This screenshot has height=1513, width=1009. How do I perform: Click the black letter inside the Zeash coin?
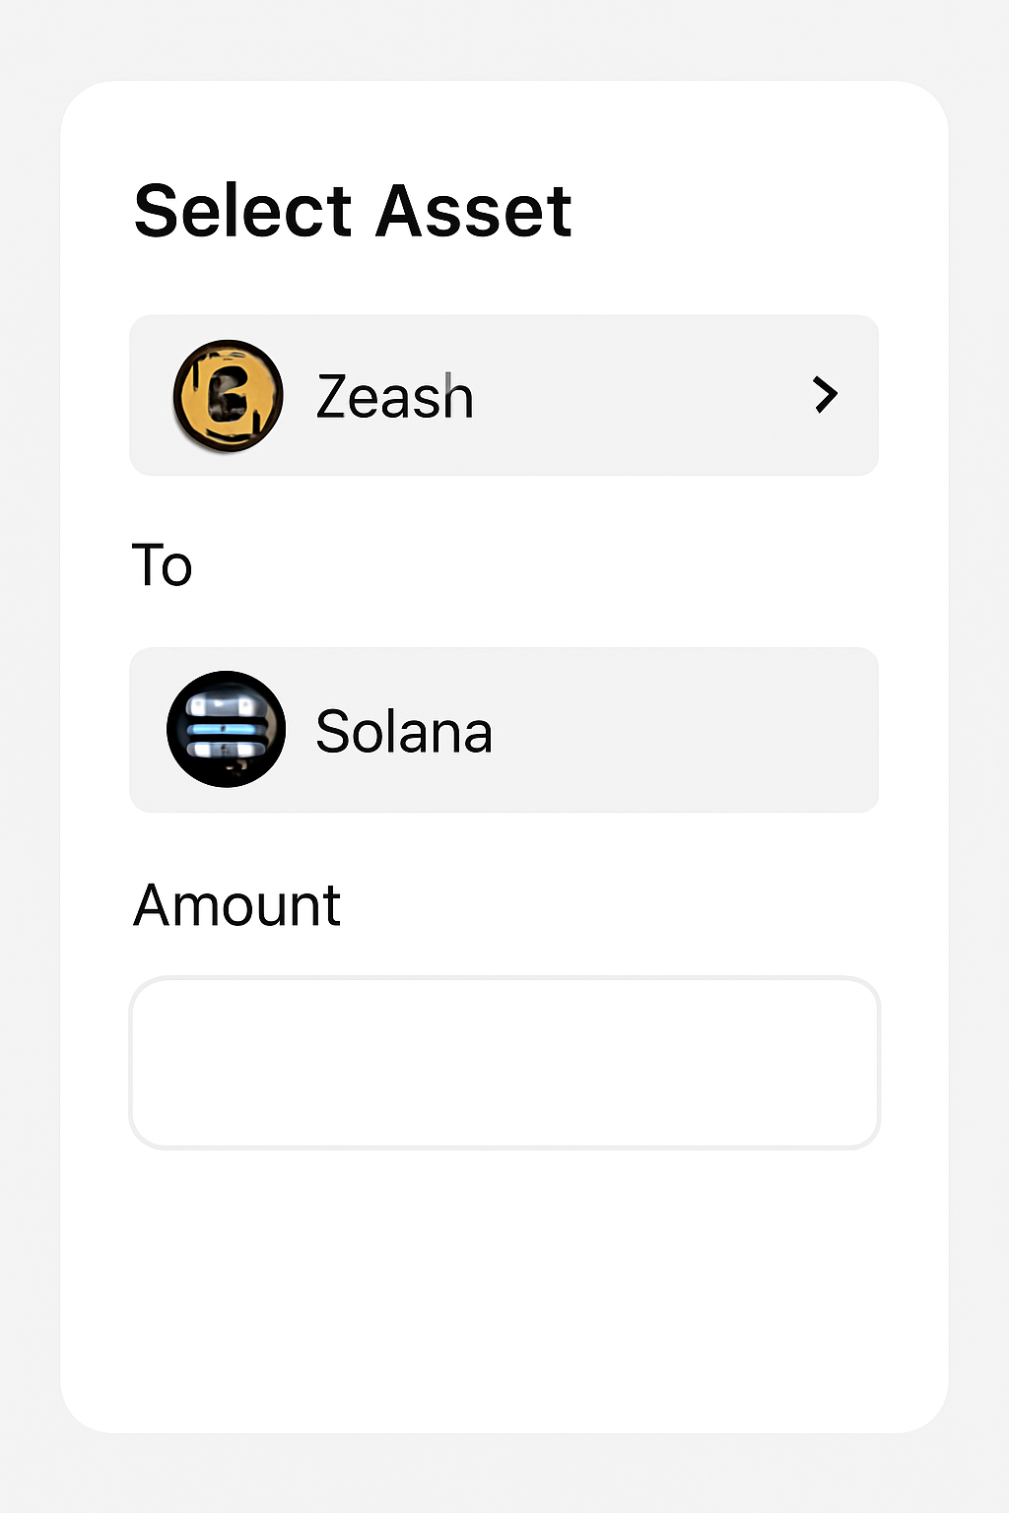[230, 393]
